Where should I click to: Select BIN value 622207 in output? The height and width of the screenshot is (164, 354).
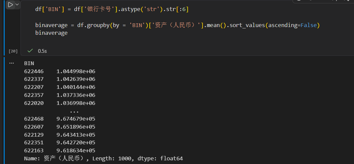34,87
